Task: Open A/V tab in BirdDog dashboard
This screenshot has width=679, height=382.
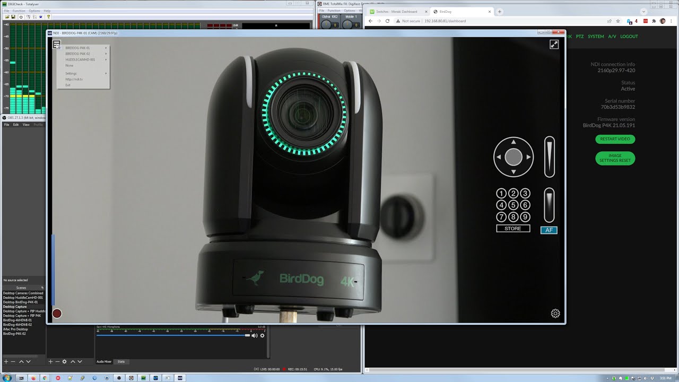Action: tap(612, 37)
